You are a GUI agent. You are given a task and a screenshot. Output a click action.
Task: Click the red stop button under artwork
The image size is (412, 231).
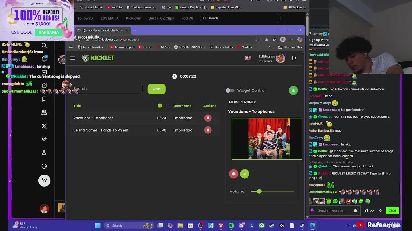click(234, 174)
